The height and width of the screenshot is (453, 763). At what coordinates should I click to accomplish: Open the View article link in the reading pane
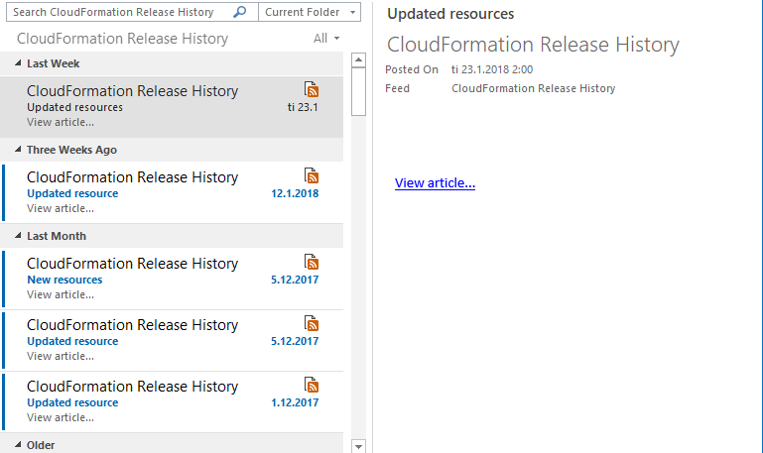pos(435,182)
